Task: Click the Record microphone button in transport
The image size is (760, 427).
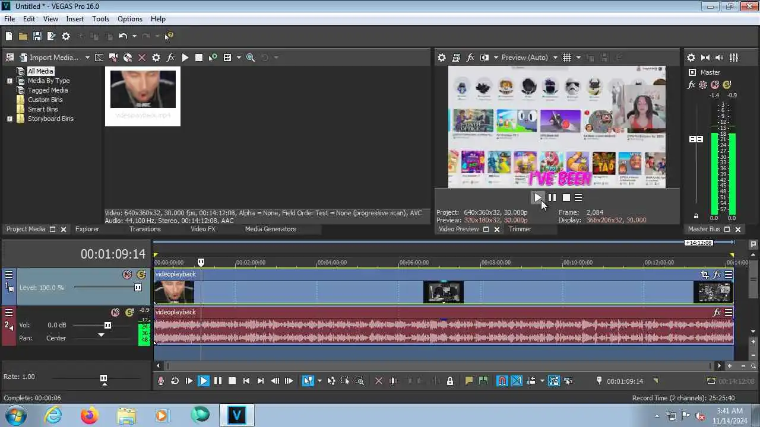Action: (x=160, y=381)
